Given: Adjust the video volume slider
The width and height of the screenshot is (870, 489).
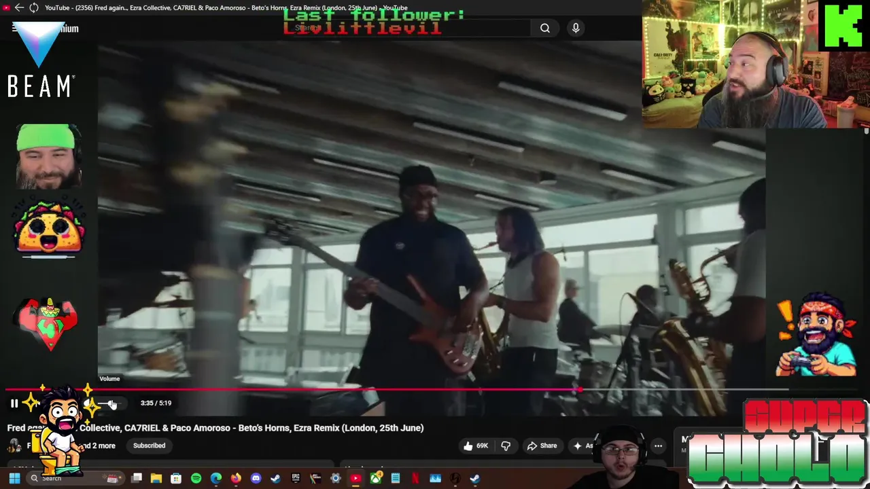Looking at the screenshot, I should (109, 404).
